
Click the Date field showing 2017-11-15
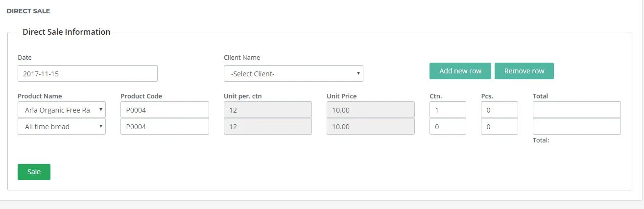[x=88, y=73]
